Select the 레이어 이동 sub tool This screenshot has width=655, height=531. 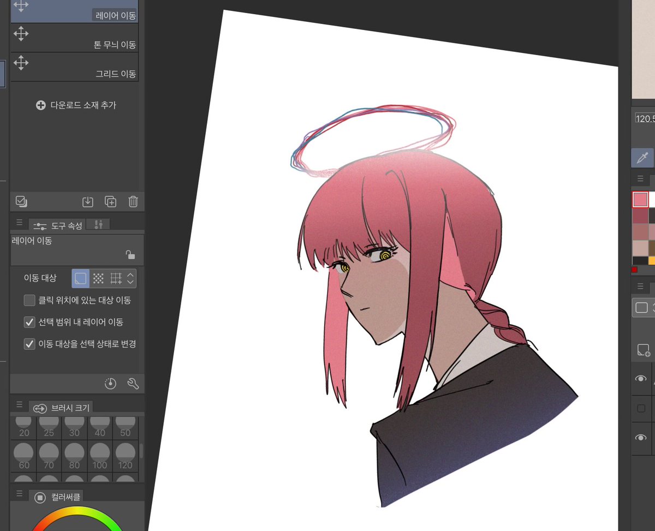click(x=74, y=11)
